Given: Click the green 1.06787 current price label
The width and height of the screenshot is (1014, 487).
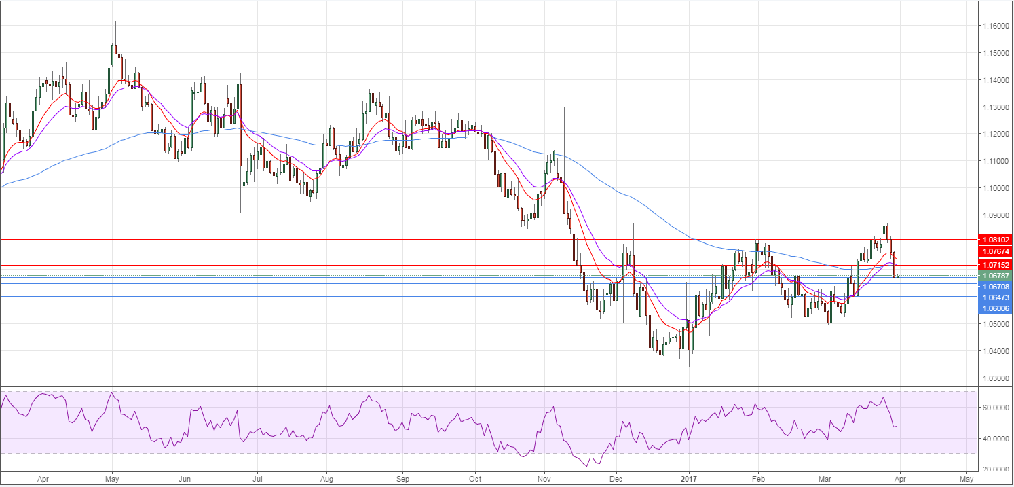Looking at the screenshot, I should (x=996, y=276).
